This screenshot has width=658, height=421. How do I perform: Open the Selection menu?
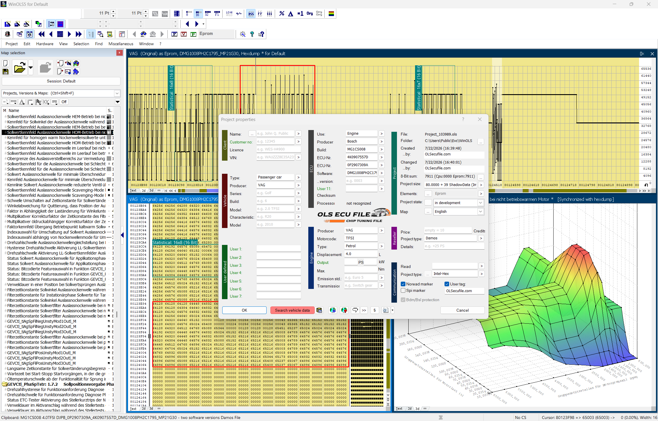click(81, 44)
